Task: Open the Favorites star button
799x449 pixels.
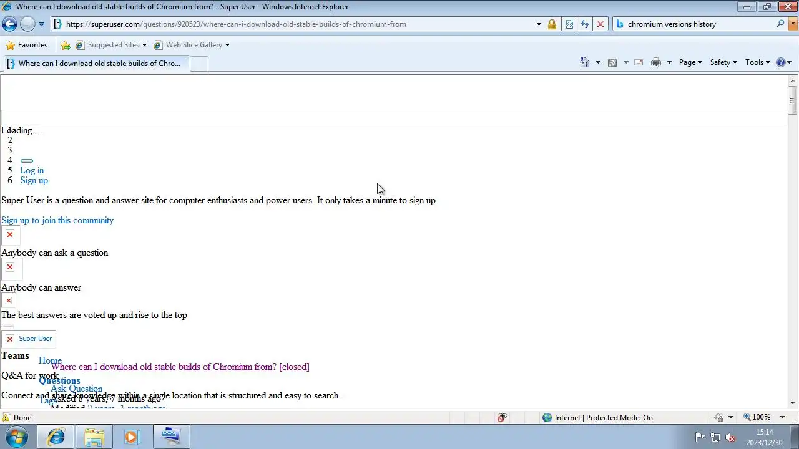Action: tap(26, 45)
